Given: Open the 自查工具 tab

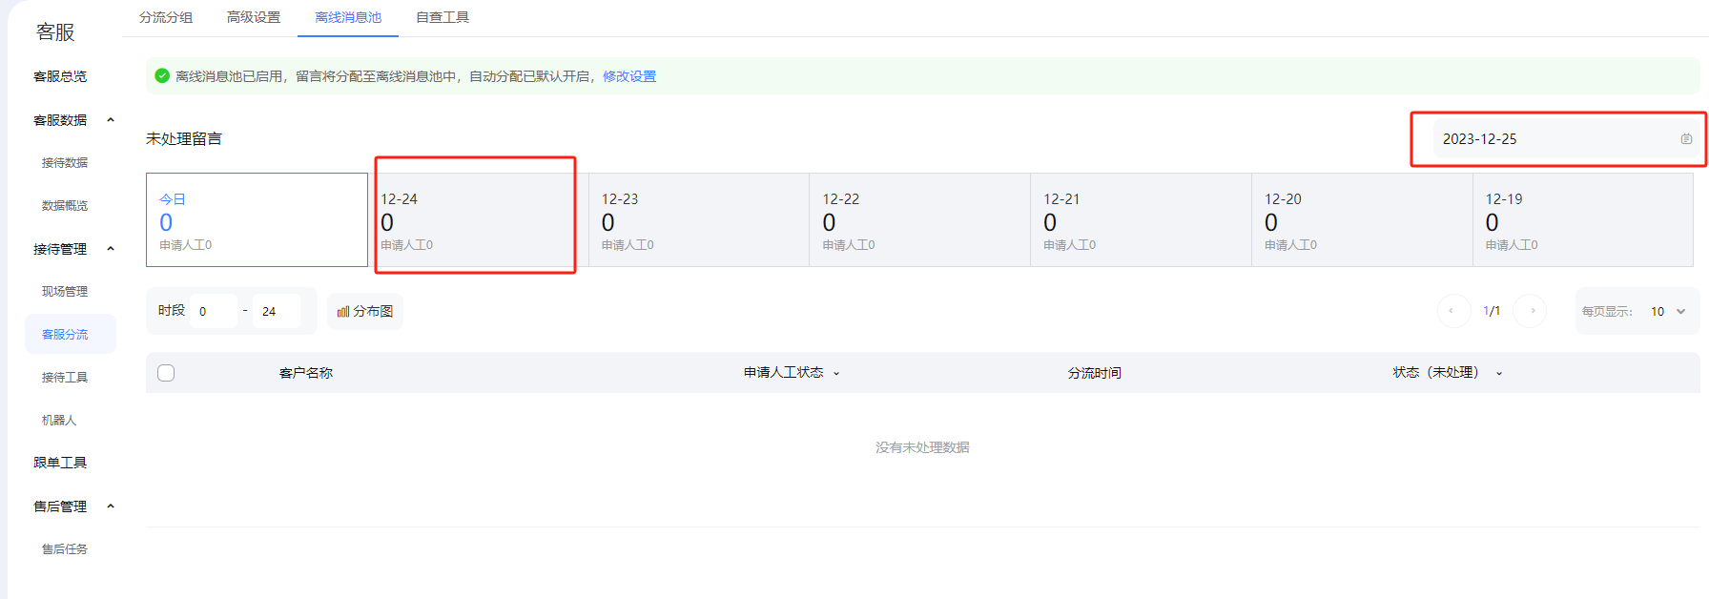Looking at the screenshot, I should (x=443, y=17).
